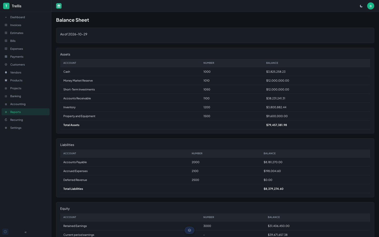379x237 pixels.
Task: Click the Recurring refresh icon
Action: pyautogui.click(x=6, y=120)
